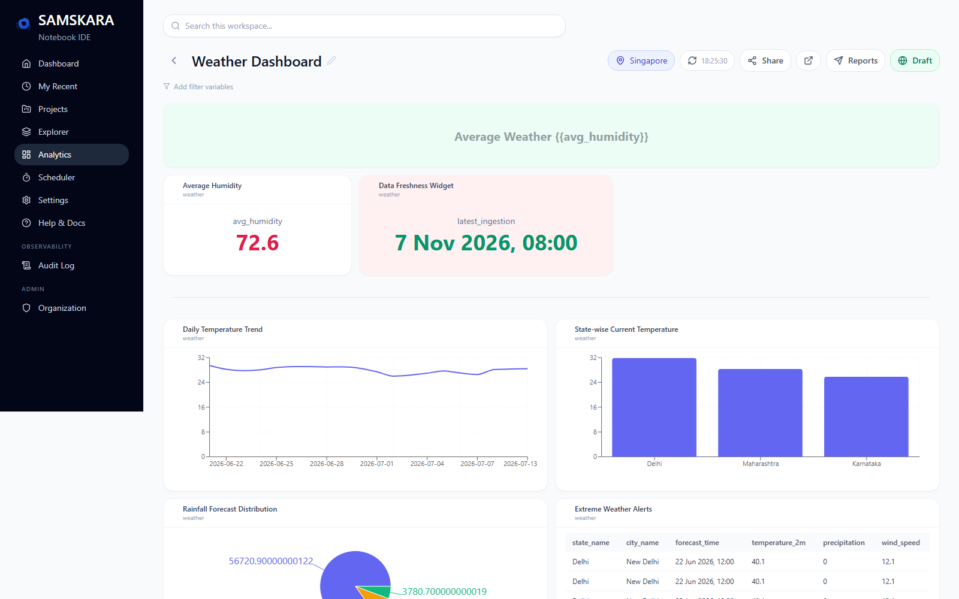The width and height of the screenshot is (959, 599).
Task: Click the Analytics grid icon
Action: point(26,155)
